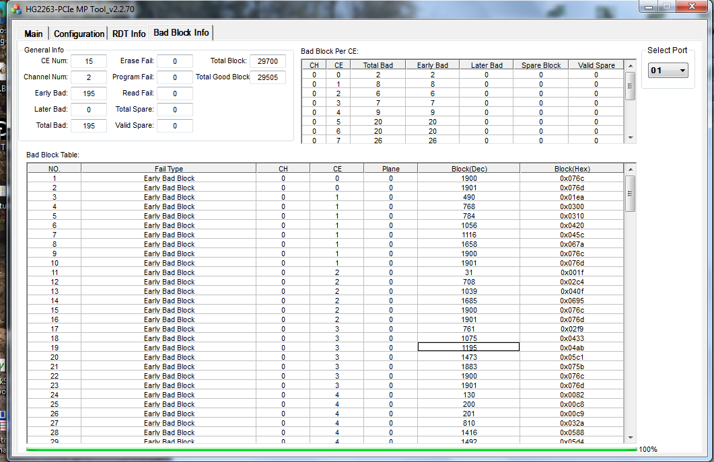
Task: Click the Read Fail value field
Action: tap(175, 93)
